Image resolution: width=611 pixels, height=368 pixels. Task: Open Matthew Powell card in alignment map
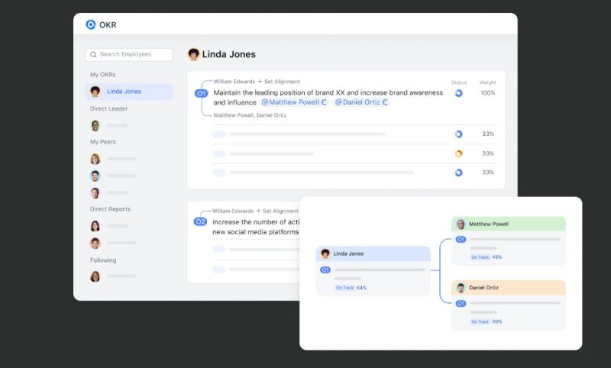[x=509, y=241]
